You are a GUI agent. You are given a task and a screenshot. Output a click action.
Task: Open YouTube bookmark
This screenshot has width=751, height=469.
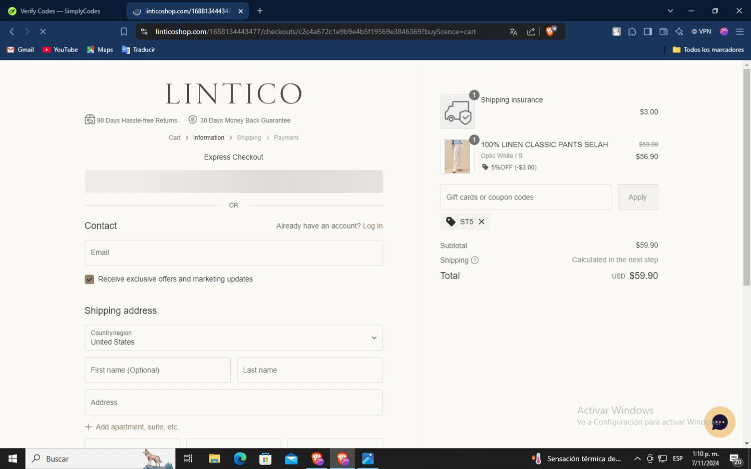click(x=60, y=49)
